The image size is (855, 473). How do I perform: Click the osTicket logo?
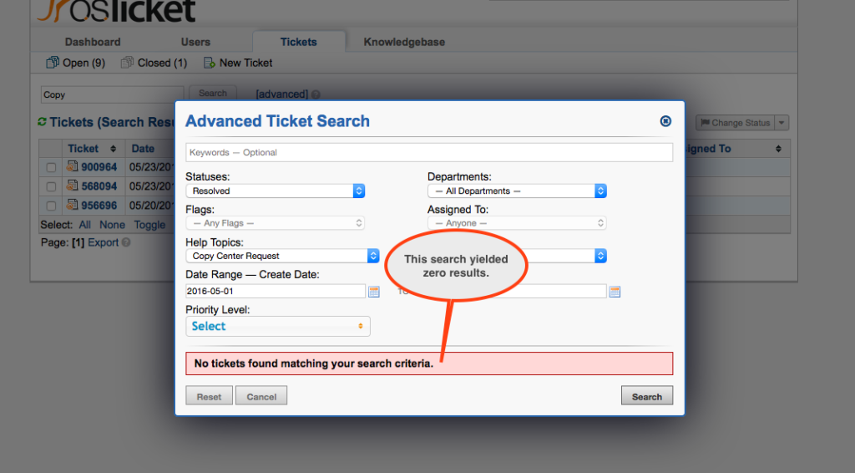pyautogui.click(x=116, y=11)
